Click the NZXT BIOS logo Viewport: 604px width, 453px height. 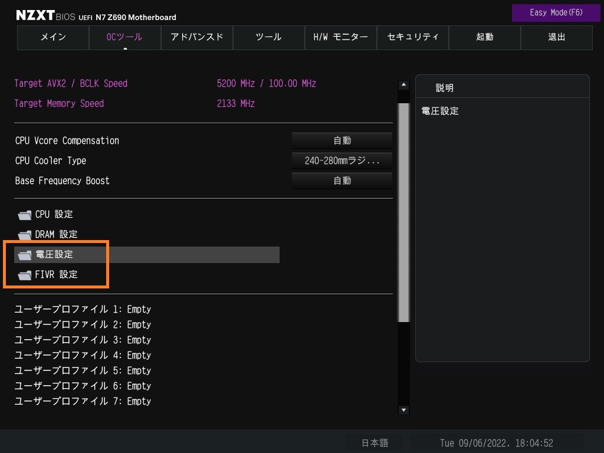(x=45, y=15)
